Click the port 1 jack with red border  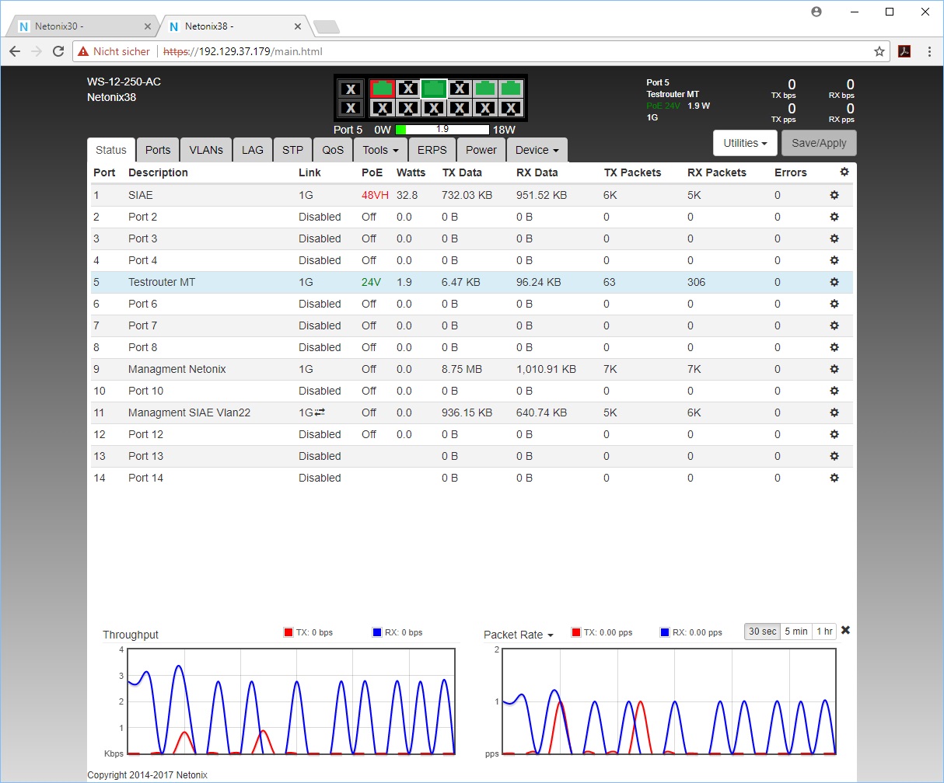(381, 88)
